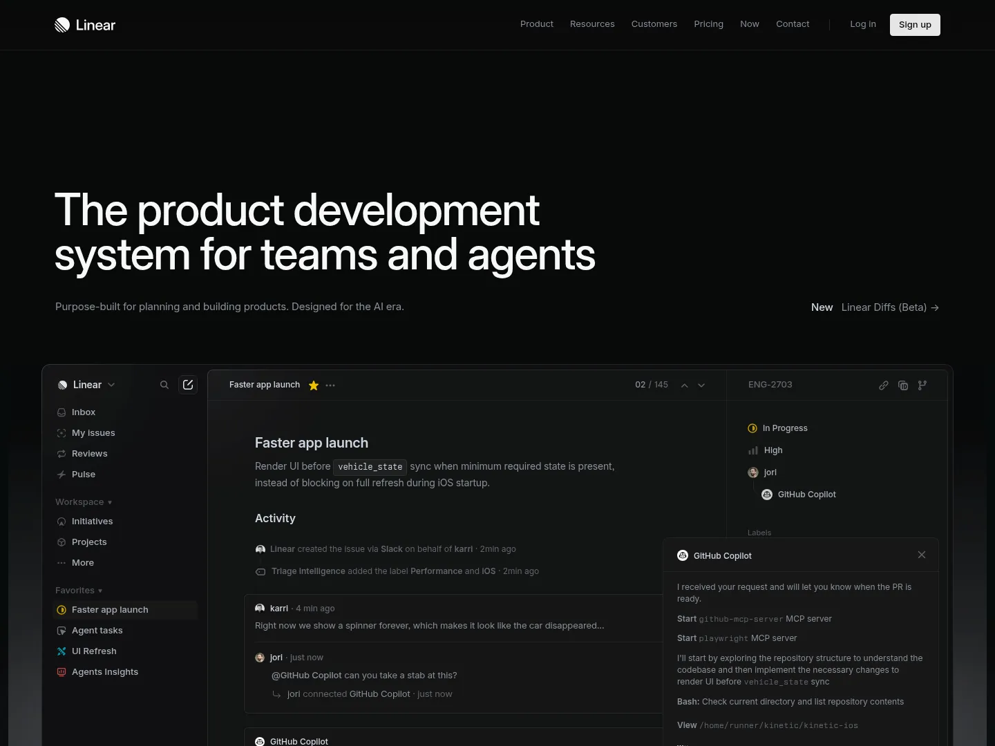995x746 pixels.
Task: Collapse the Workspace section
Action: coord(84,502)
